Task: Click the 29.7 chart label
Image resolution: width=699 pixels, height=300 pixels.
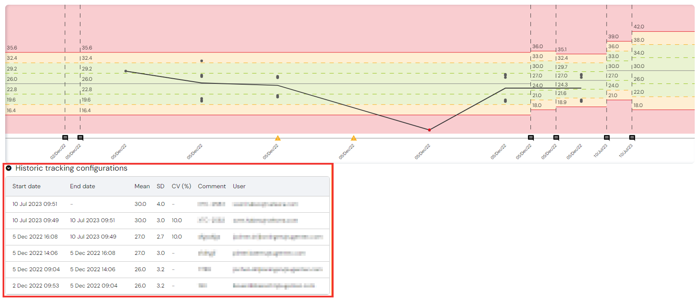Action: point(563,67)
